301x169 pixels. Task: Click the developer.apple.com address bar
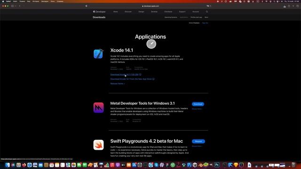click(x=150, y=6)
